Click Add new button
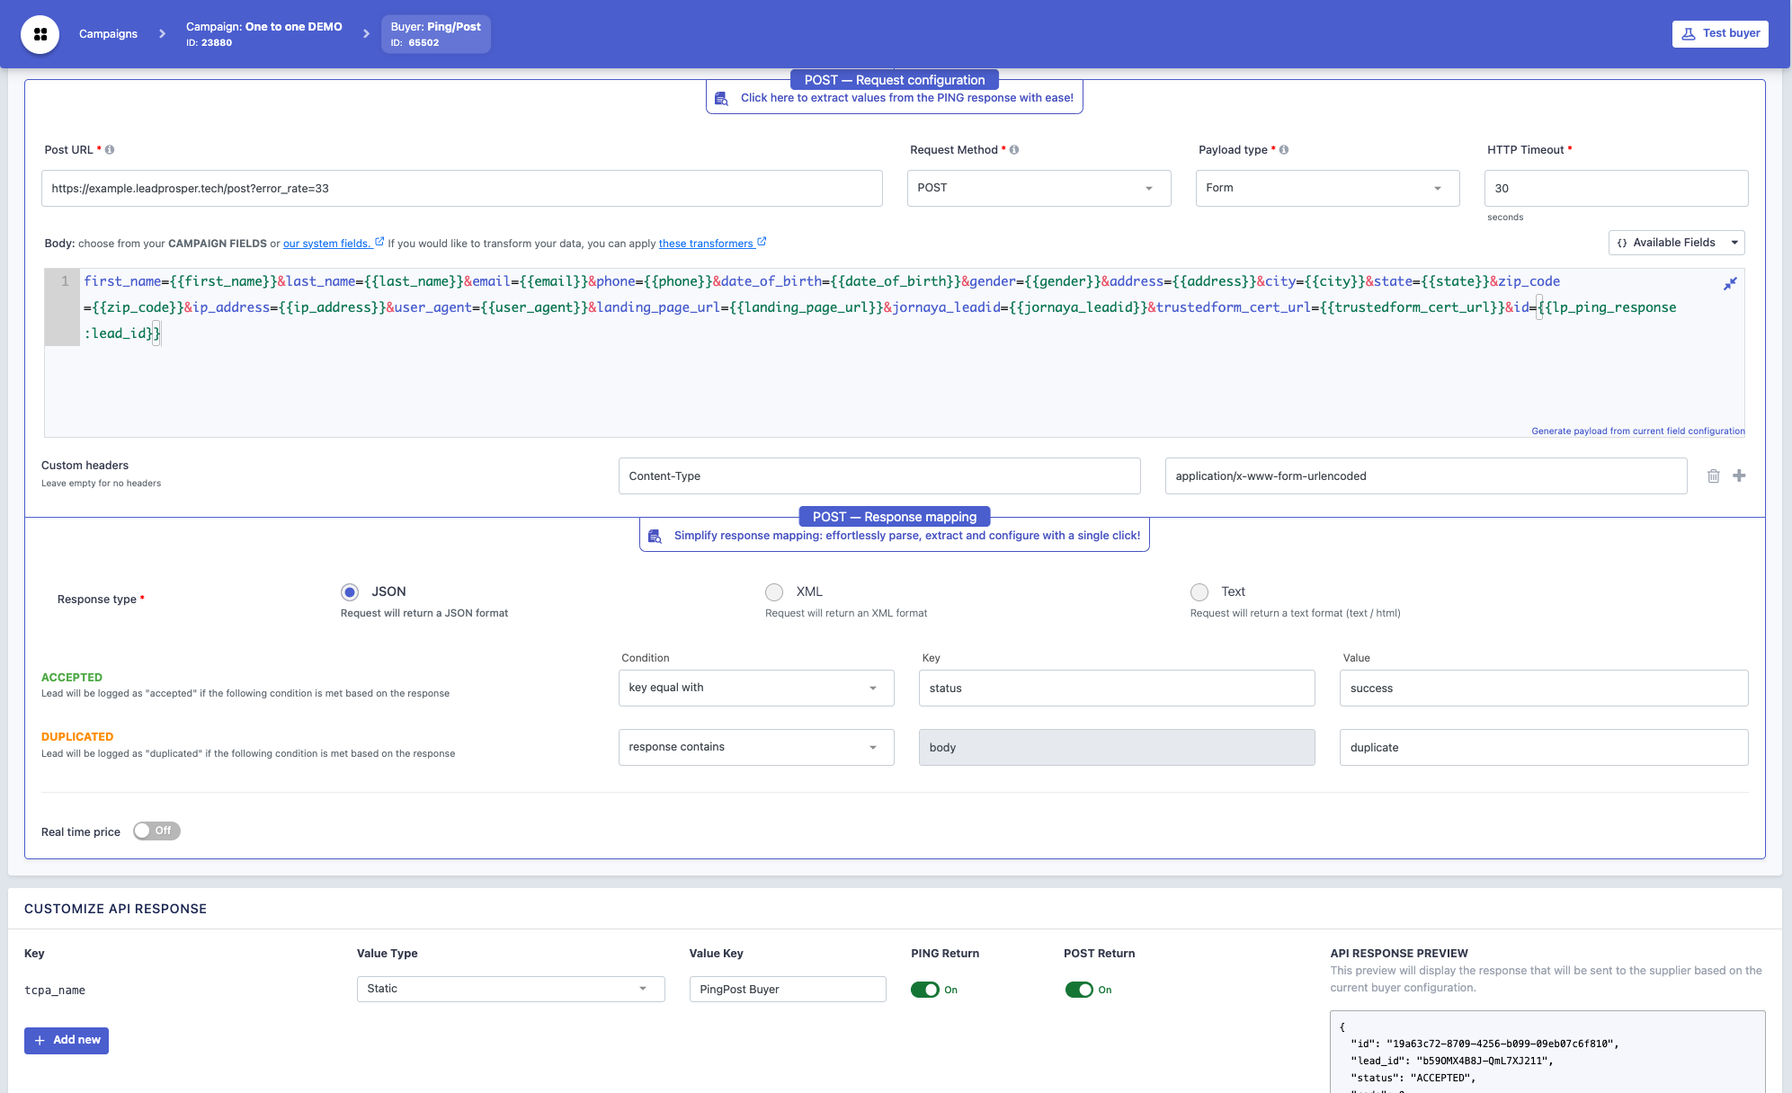Viewport: 1792px width, 1093px height. coord(67,1041)
